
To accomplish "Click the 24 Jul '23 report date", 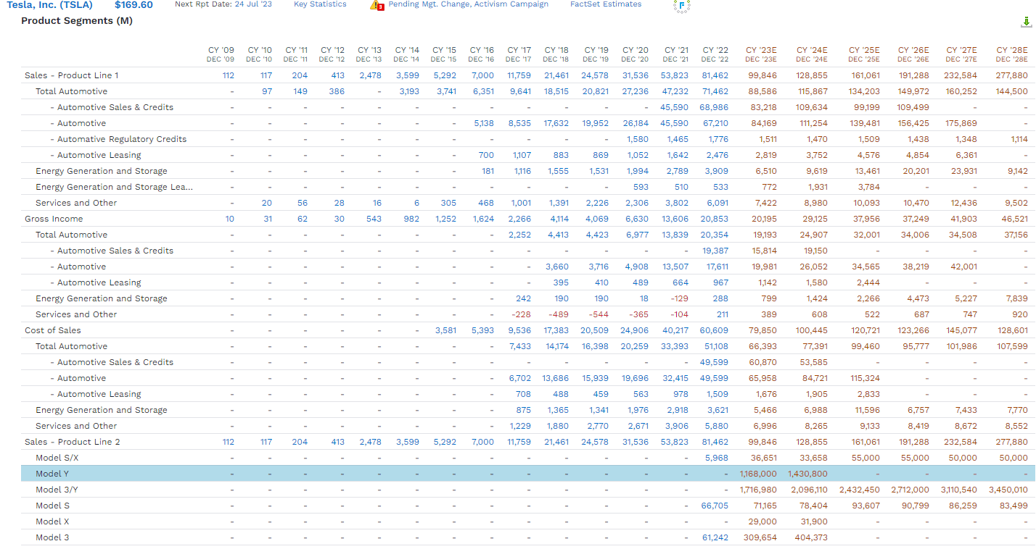I will click(x=253, y=4).
